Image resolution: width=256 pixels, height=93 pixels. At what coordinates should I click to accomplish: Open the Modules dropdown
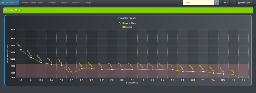pyautogui.click(x=52, y=3)
